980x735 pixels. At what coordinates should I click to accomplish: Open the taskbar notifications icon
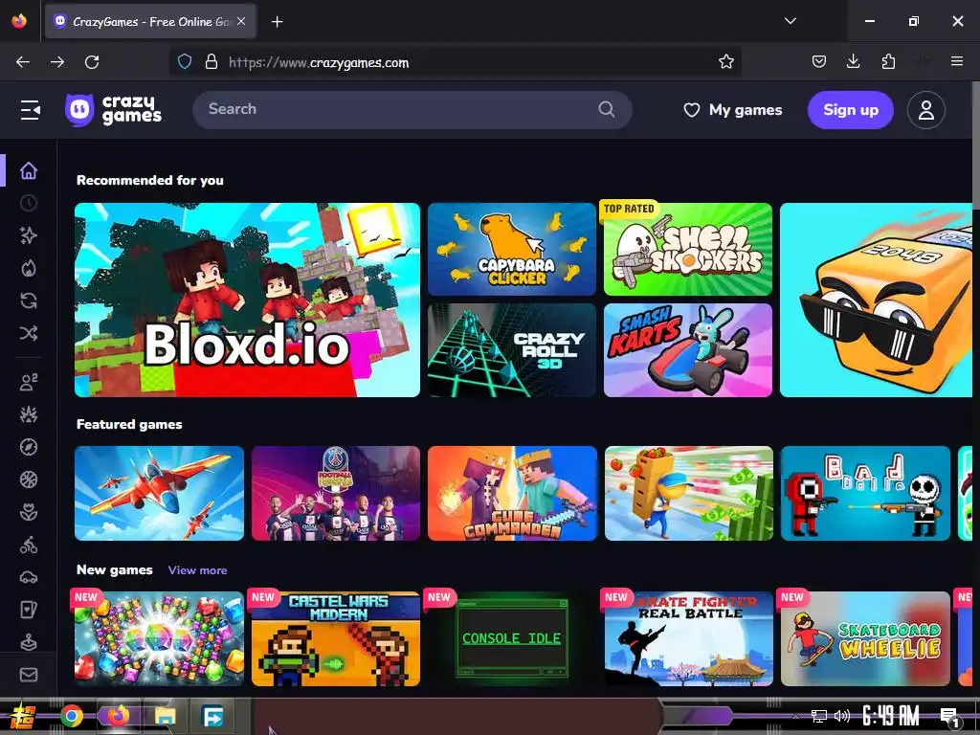pos(949,717)
